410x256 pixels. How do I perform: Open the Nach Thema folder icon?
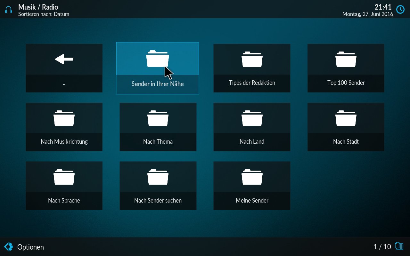(x=158, y=118)
